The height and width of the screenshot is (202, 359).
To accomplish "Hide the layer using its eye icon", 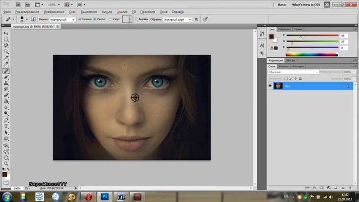I will point(270,86).
